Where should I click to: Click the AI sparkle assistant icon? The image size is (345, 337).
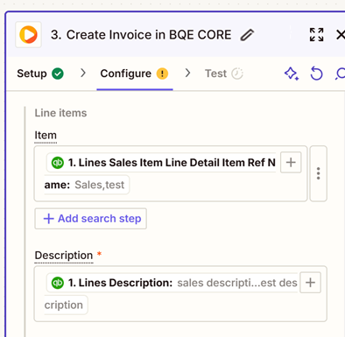coord(292,74)
